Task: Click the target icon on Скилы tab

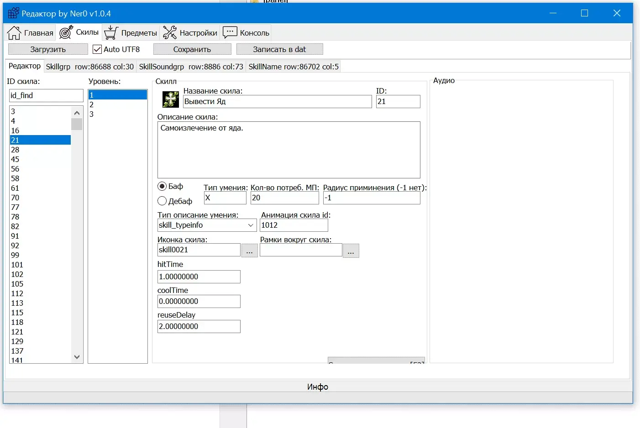Action: coord(66,32)
